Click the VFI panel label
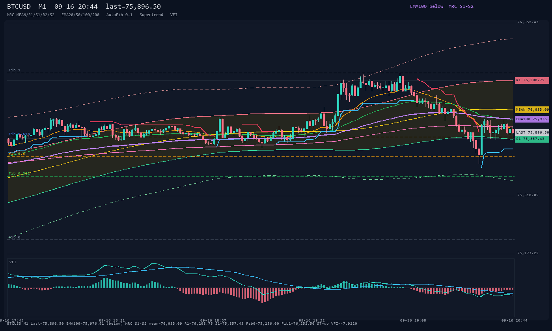The width and height of the screenshot is (552, 331). [13, 262]
